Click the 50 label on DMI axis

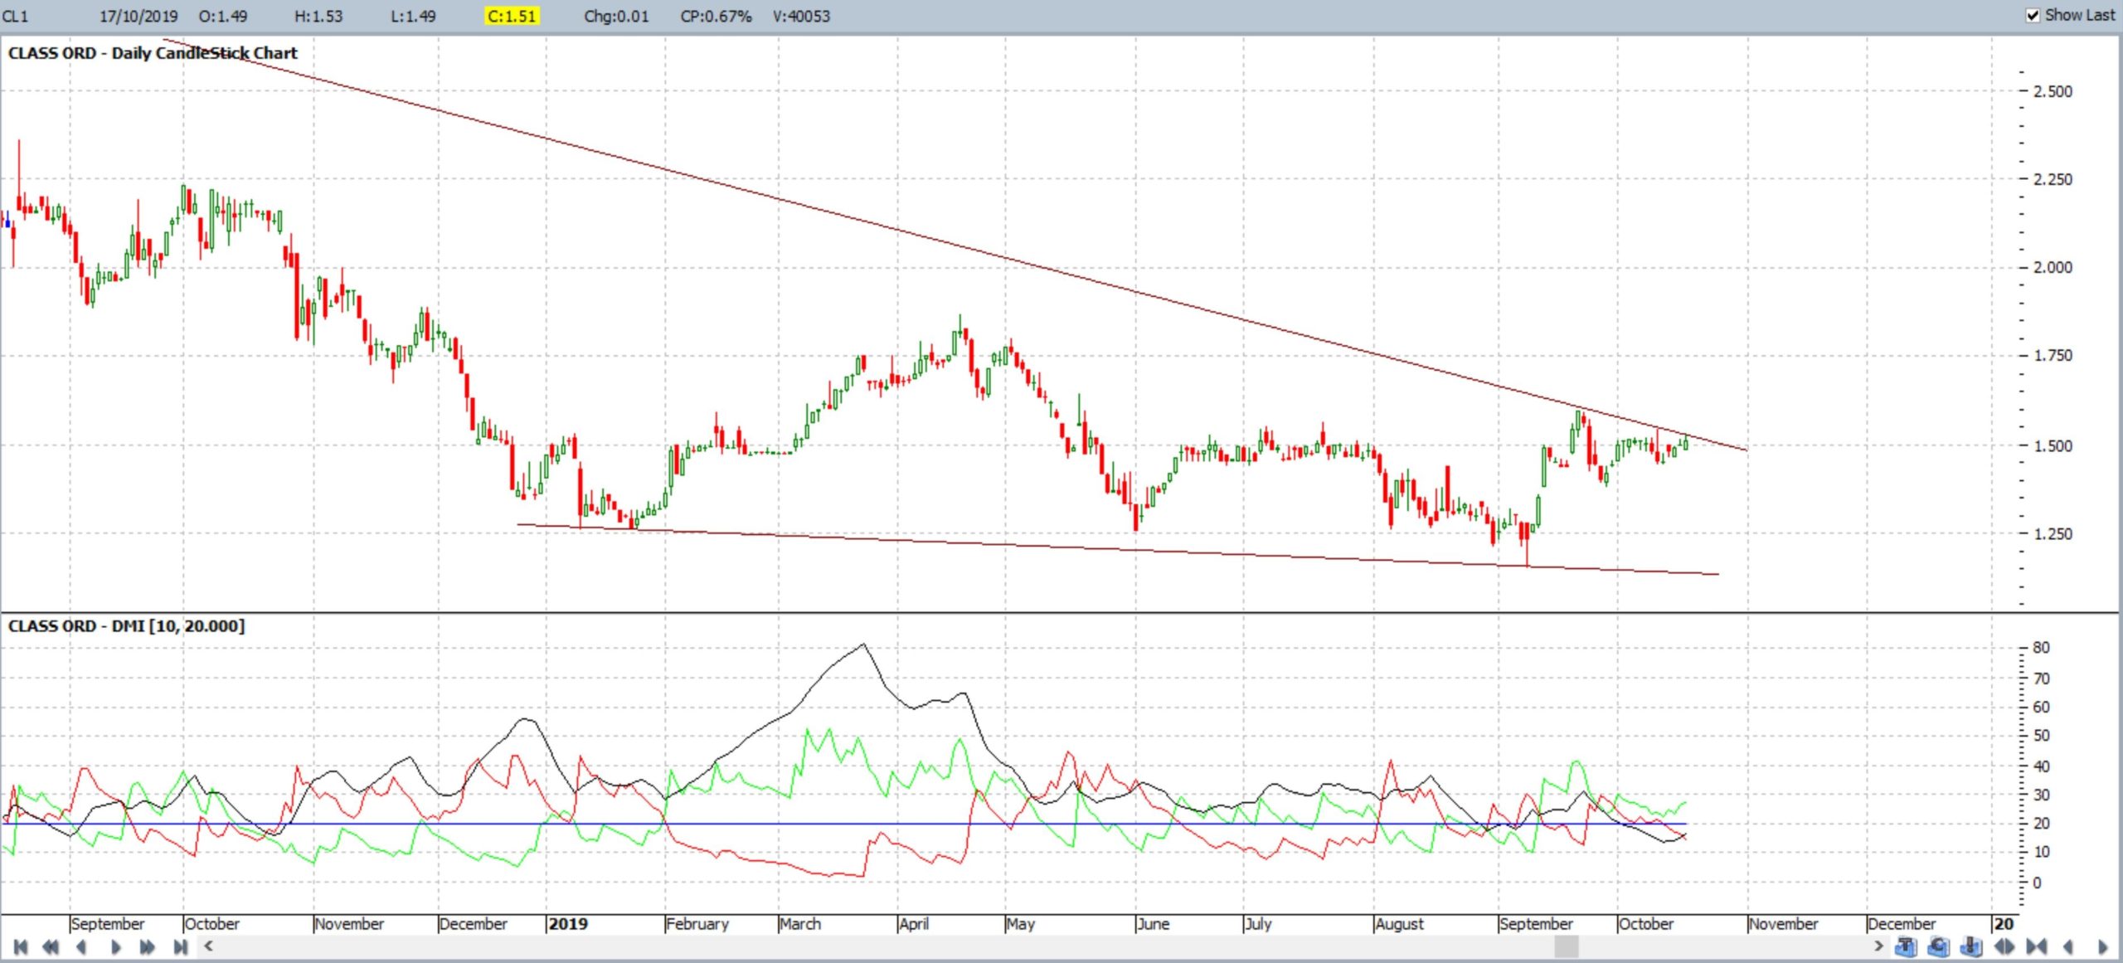coord(2042,736)
